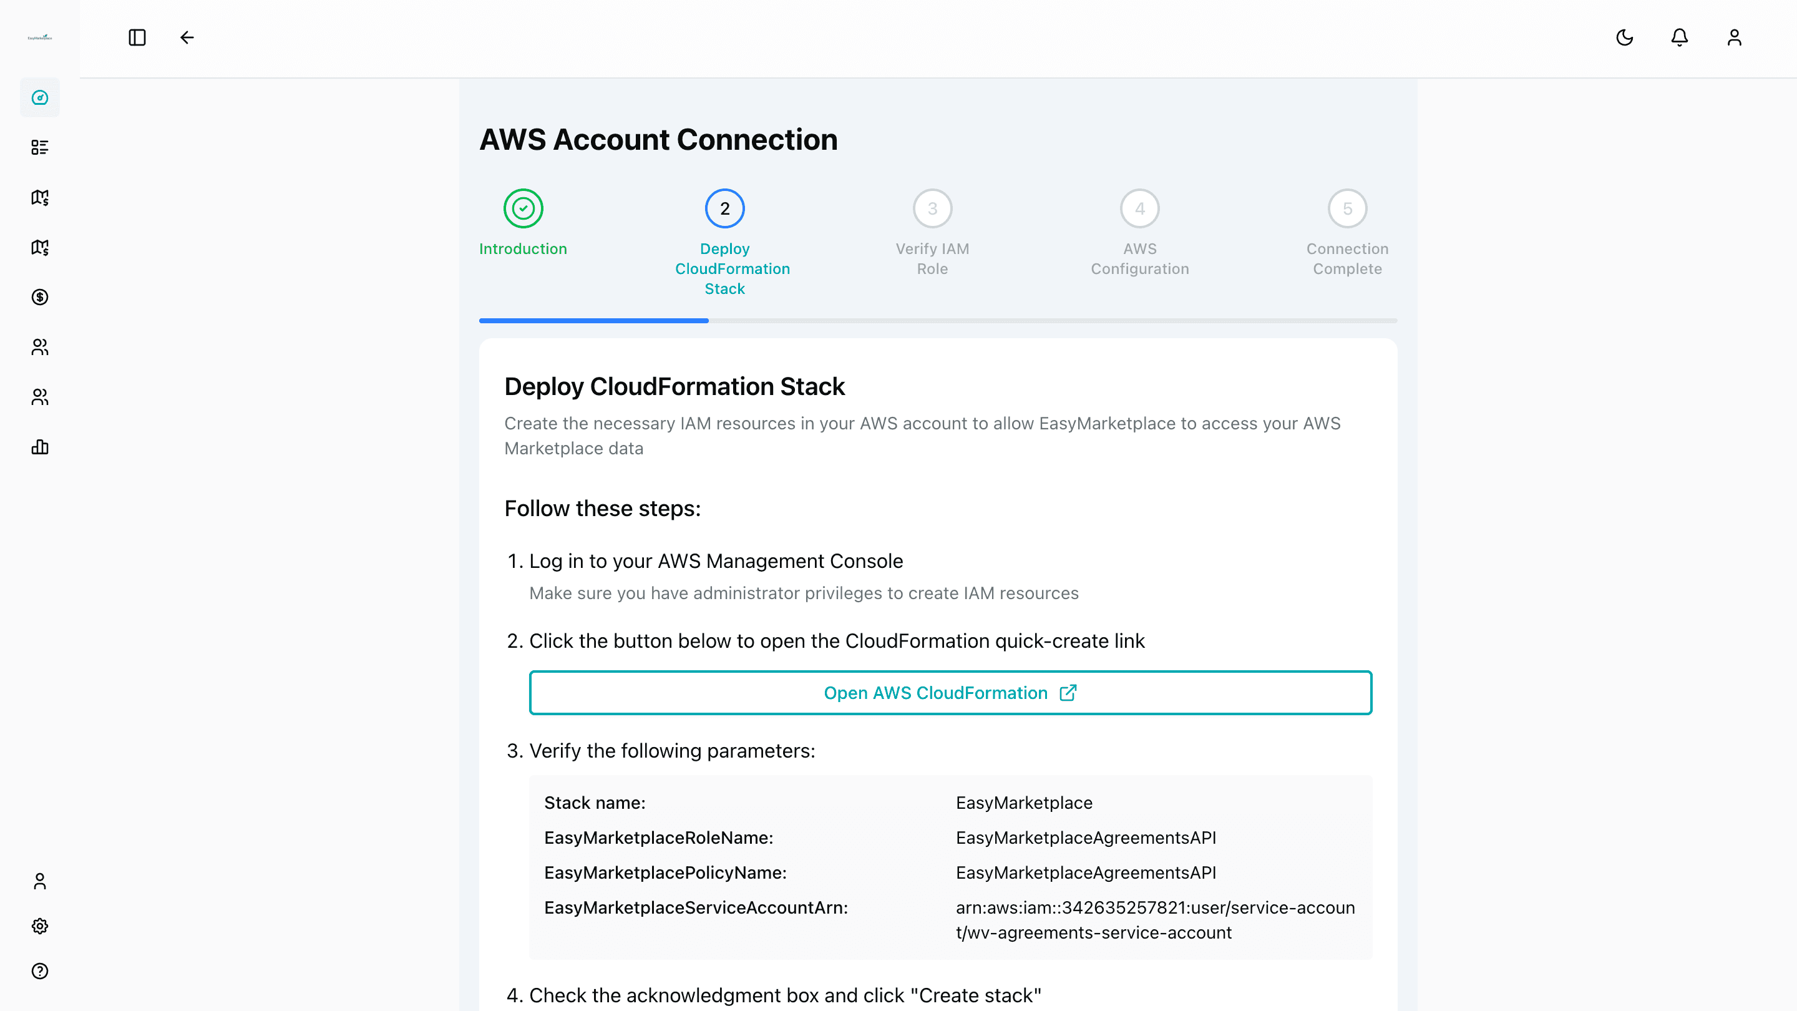The height and width of the screenshot is (1011, 1797).
Task: Open the list layout sidebar icon
Action: click(x=40, y=147)
